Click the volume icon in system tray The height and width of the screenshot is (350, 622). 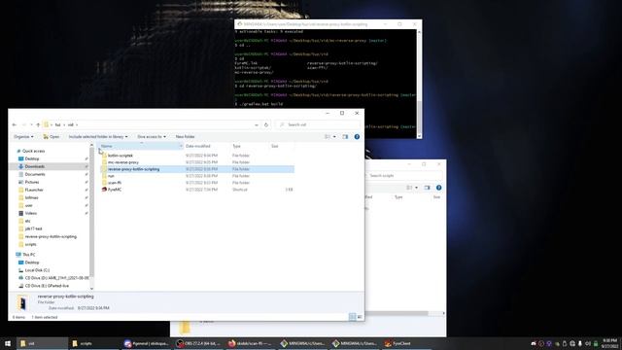tap(587, 343)
